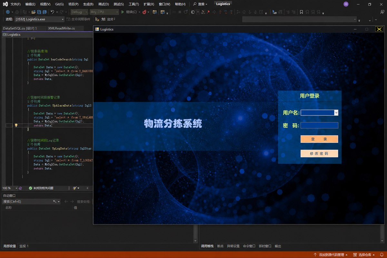
Task: Open the 工具(T) menu
Action: (x=134, y=4)
